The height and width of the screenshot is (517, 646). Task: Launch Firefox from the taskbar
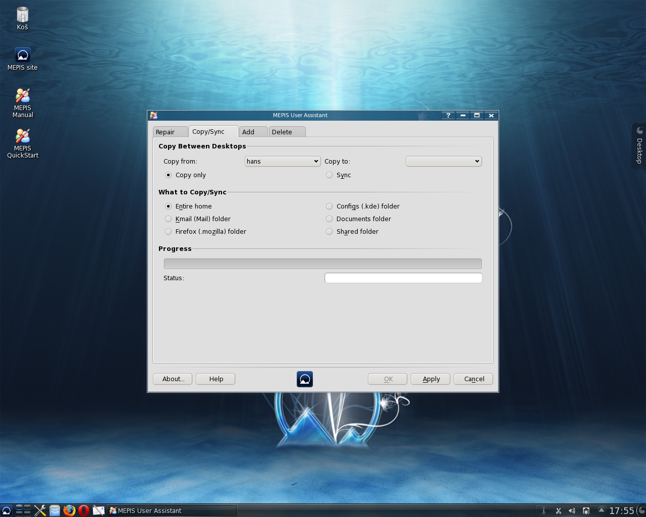tap(69, 510)
